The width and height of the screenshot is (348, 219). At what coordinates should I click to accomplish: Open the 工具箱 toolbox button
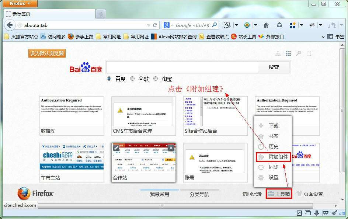pyautogui.click(x=279, y=194)
